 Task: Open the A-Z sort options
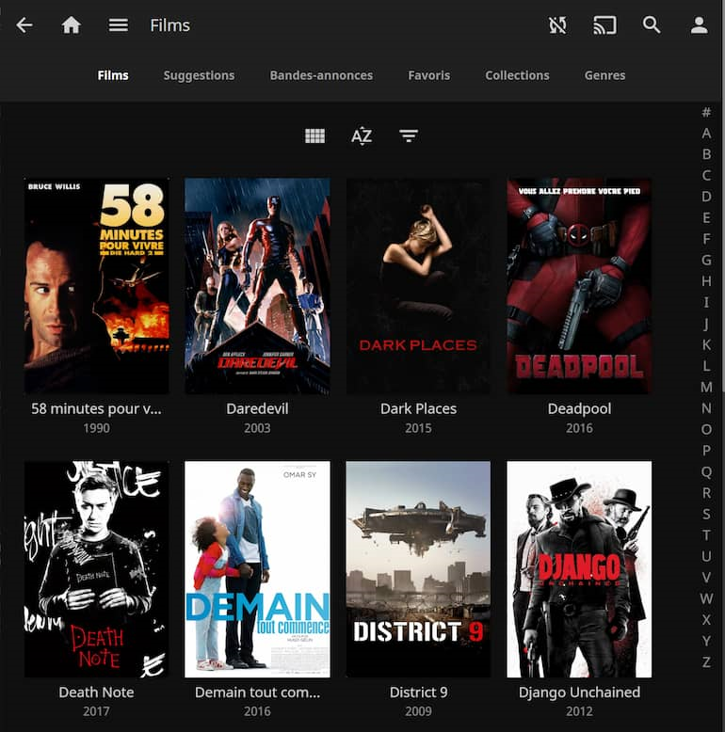[362, 136]
